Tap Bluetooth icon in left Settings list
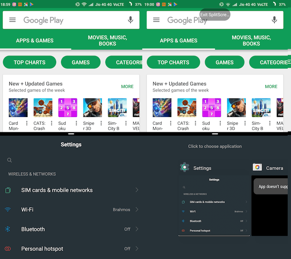 point(7,229)
